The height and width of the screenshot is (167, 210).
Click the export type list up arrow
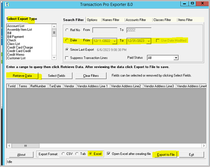pos(54,26)
